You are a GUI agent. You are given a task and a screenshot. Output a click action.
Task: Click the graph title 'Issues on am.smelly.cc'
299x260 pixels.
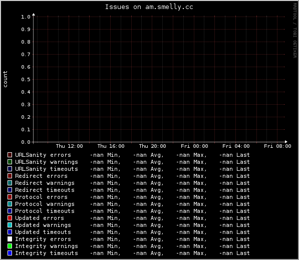(149, 7)
